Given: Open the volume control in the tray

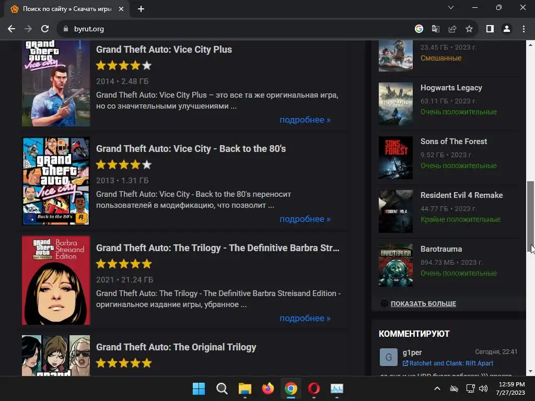Looking at the screenshot, I should click(483, 388).
